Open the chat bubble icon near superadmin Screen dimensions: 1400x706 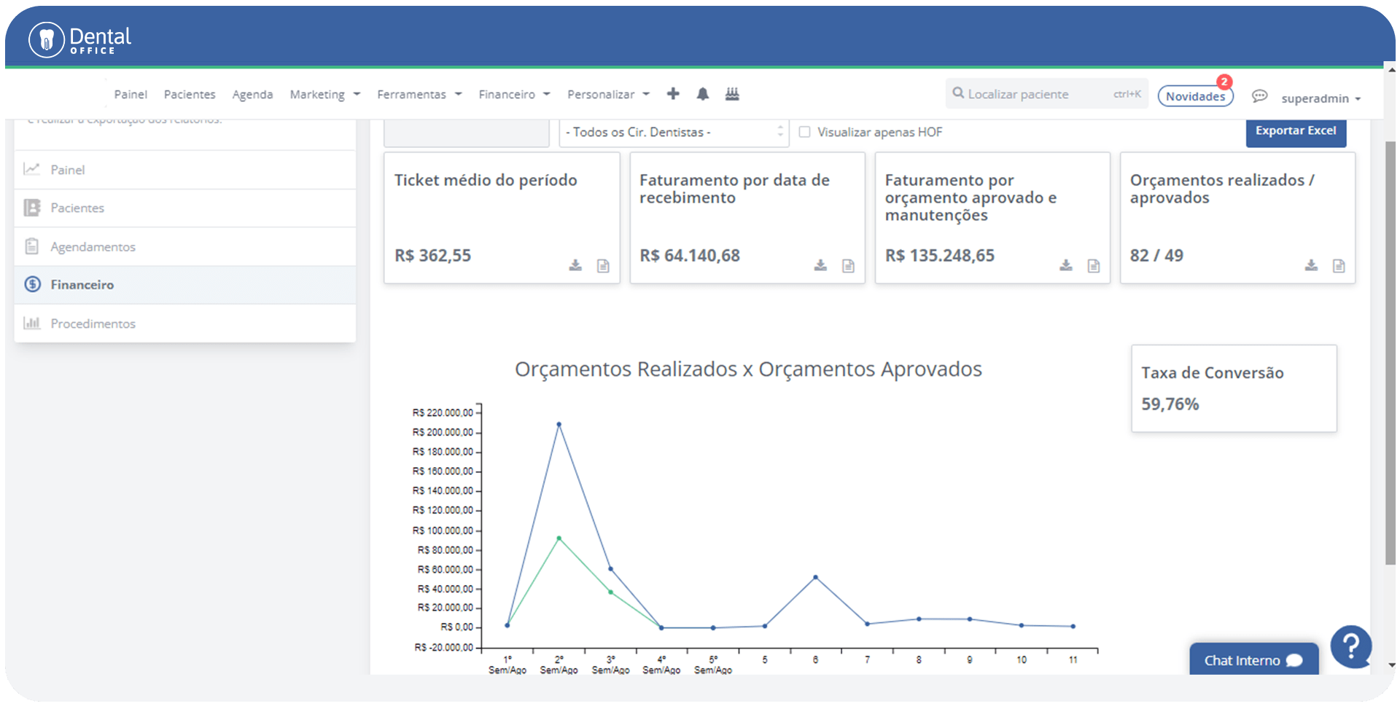[x=1259, y=96]
